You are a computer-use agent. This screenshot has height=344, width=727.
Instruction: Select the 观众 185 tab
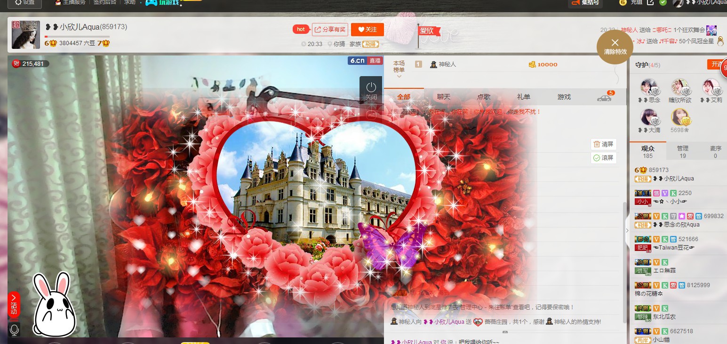point(648,152)
